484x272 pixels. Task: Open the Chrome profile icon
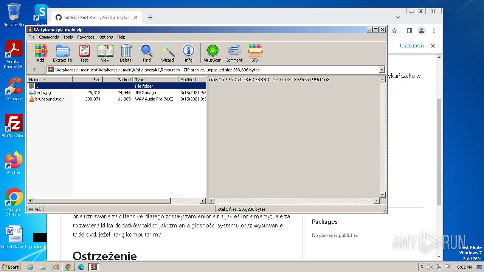[x=422, y=31]
